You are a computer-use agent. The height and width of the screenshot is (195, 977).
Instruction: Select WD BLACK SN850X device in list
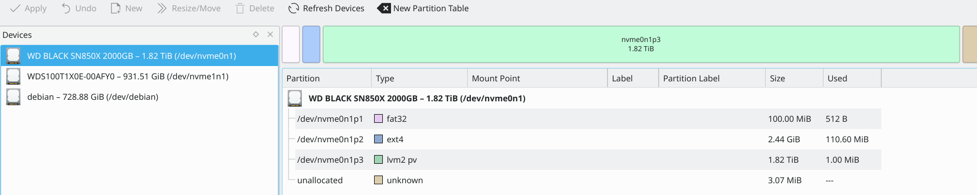pos(139,56)
